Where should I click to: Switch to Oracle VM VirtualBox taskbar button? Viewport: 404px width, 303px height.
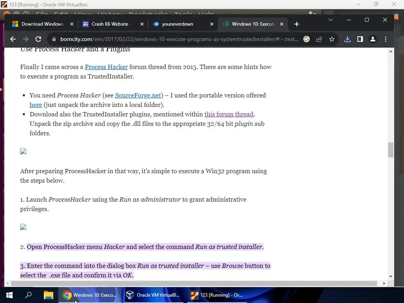154,295
